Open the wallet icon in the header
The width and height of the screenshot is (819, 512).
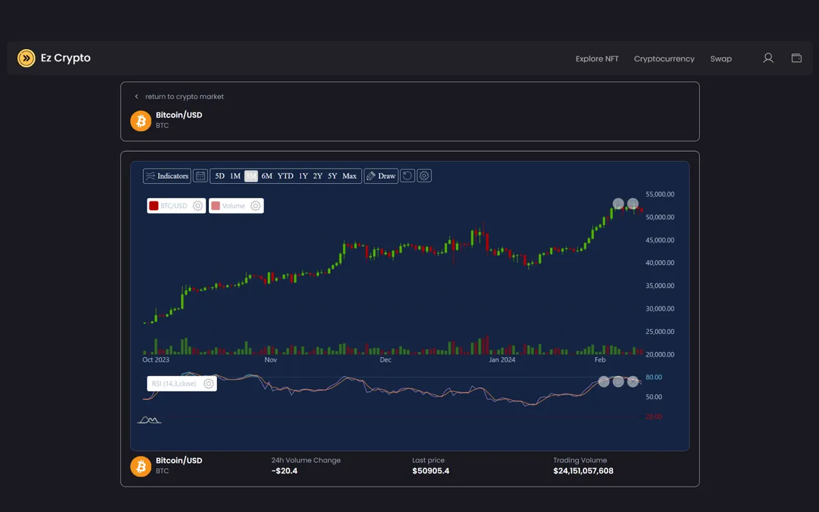point(796,58)
